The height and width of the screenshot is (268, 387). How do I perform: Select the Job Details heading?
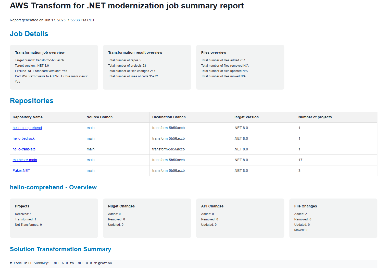29,34
